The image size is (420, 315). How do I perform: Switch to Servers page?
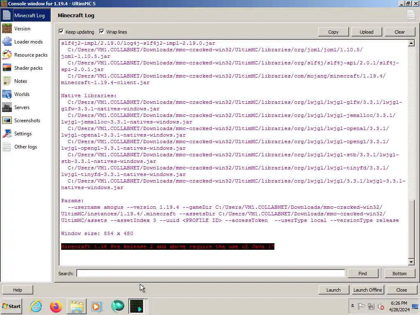(x=26, y=107)
